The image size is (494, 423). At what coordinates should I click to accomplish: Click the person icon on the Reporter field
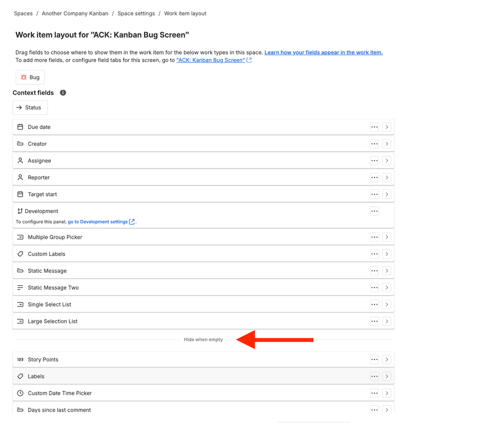click(x=20, y=177)
